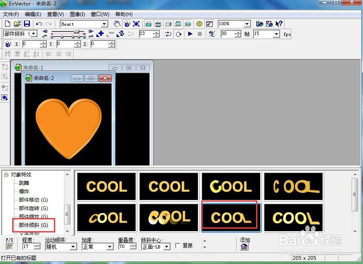
Task: Open the 加速 正常 dropdown
Action: point(110,247)
